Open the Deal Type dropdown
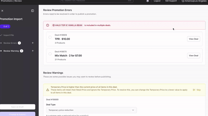The height and width of the screenshot is (116, 208). coord(91,110)
